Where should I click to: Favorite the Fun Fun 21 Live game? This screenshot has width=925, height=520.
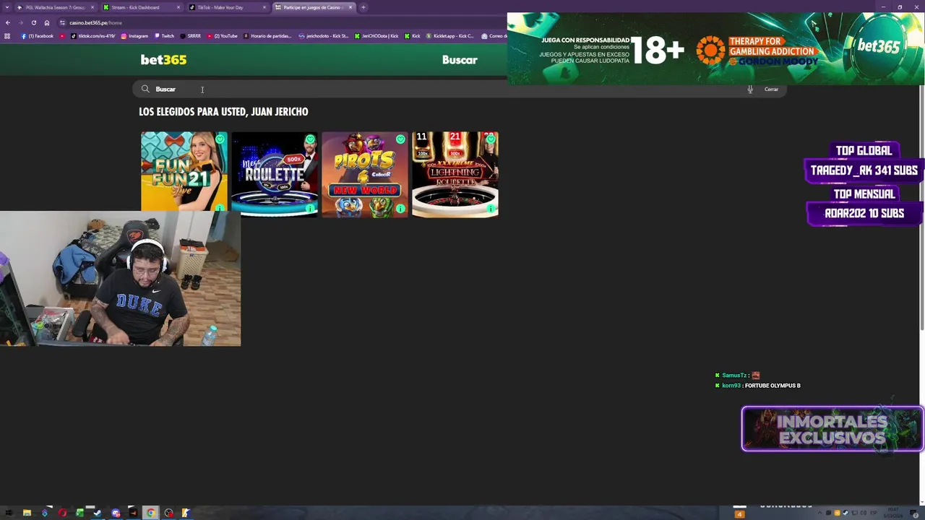click(220, 139)
